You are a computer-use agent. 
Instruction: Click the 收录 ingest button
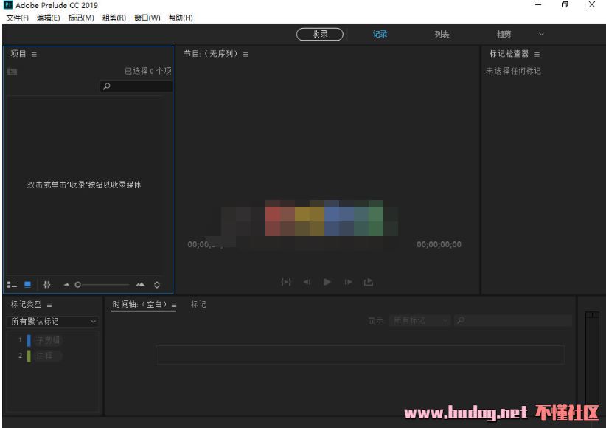tap(320, 34)
